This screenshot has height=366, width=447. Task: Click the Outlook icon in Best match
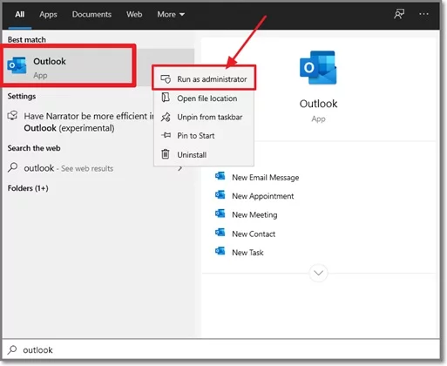[x=17, y=65]
